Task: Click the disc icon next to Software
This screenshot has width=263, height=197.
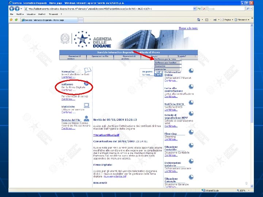Action: pos(86,83)
